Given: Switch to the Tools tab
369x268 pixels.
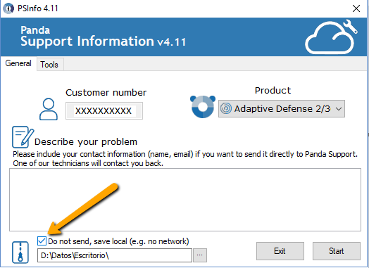Looking at the screenshot, I should [49, 65].
